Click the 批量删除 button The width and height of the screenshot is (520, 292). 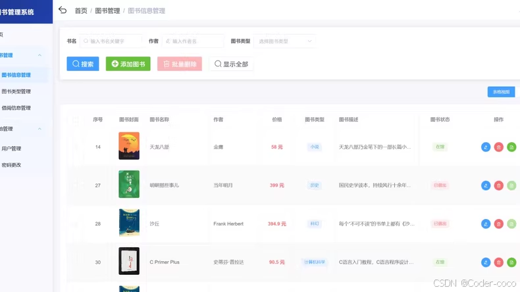pyautogui.click(x=180, y=64)
